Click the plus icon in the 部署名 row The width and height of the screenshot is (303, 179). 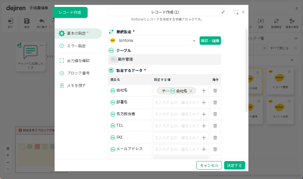(204, 102)
